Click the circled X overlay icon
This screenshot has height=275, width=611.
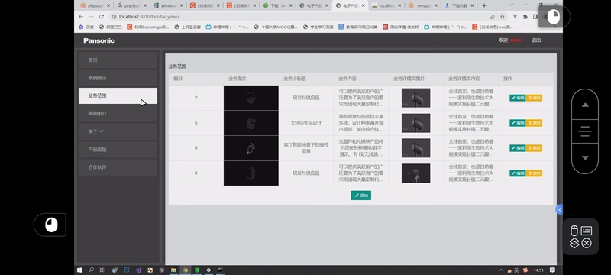[x=587, y=244]
